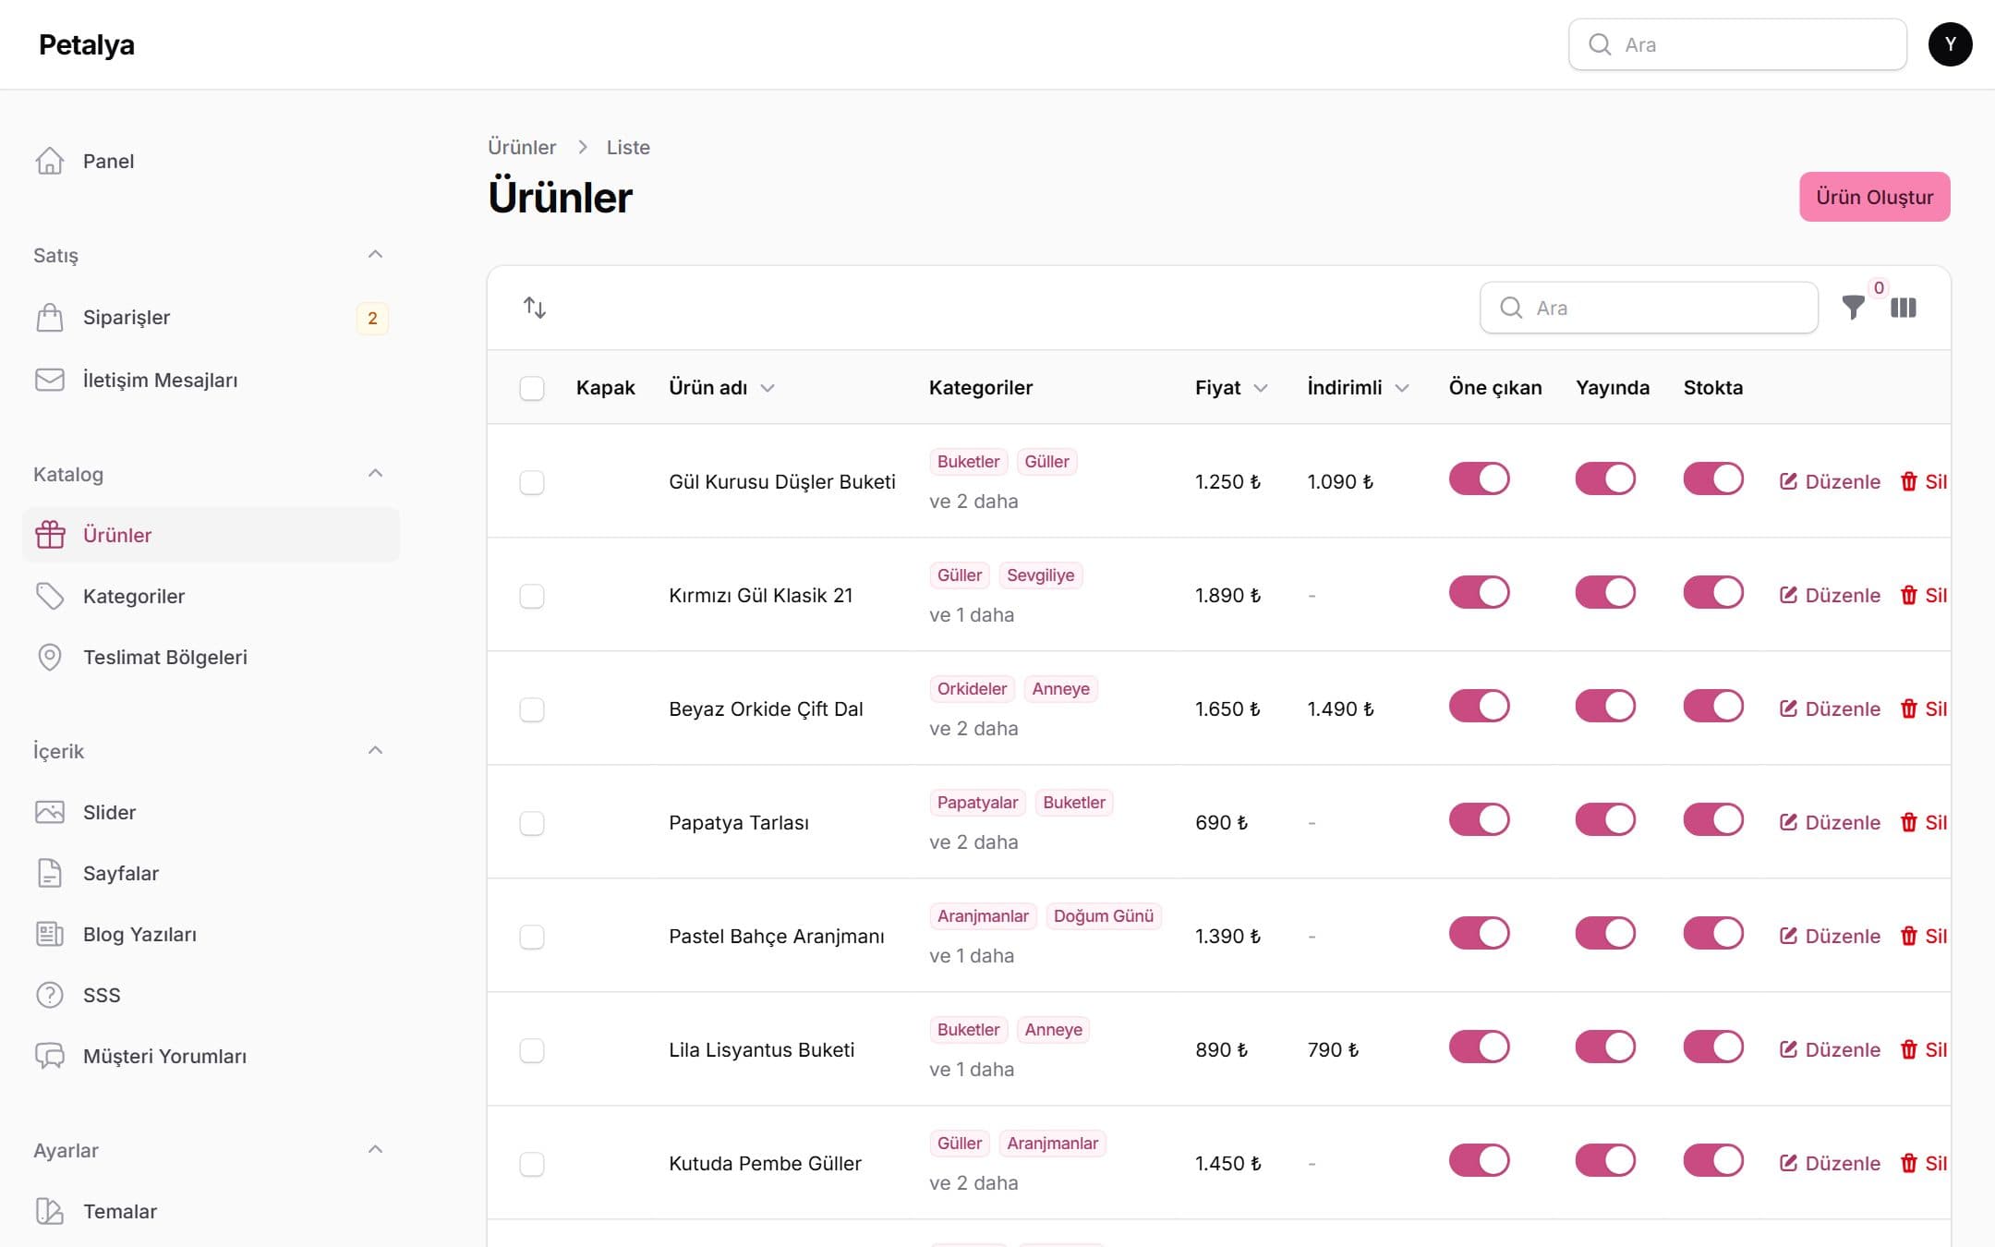Click the magnifier icon in the table search
Viewport: 1995px width, 1247px height.
(1511, 308)
